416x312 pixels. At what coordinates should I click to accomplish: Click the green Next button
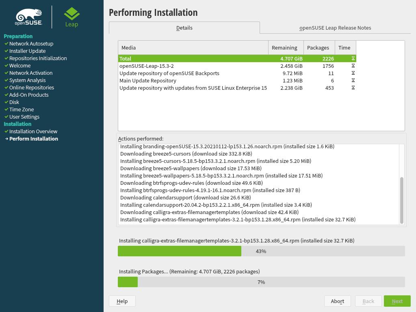tap(397, 301)
